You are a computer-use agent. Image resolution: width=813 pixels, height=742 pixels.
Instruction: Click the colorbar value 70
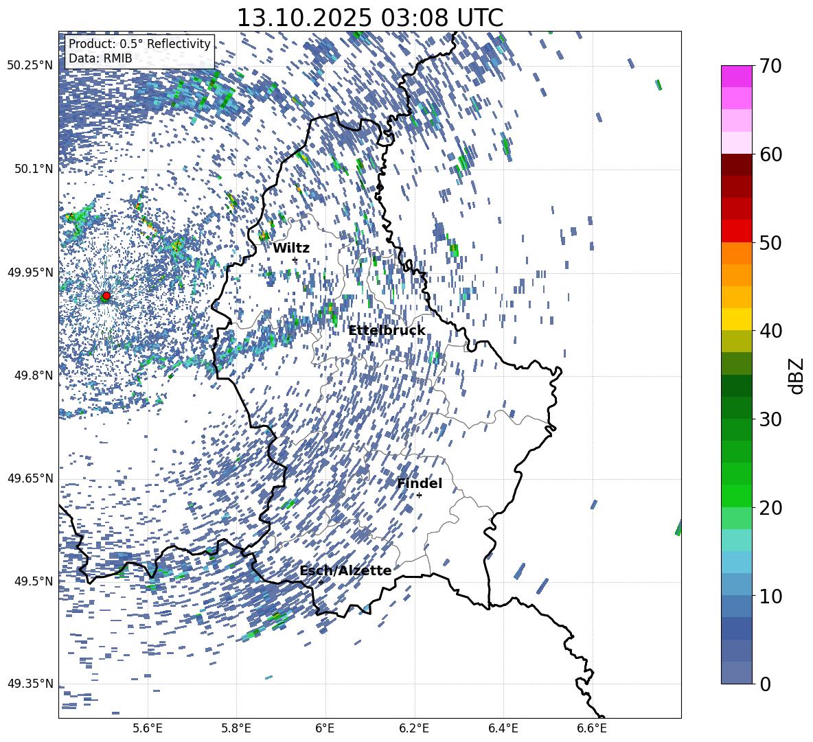pyautogui.click(x=771, y=66)
